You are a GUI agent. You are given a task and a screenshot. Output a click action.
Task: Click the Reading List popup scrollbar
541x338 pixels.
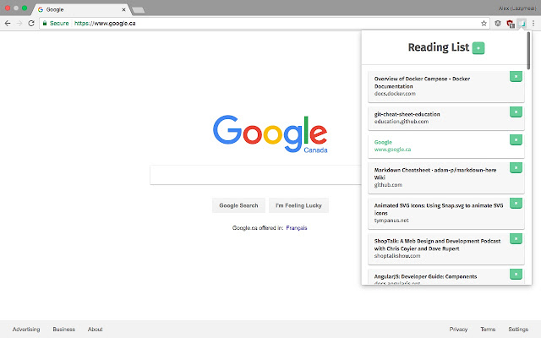528,51
